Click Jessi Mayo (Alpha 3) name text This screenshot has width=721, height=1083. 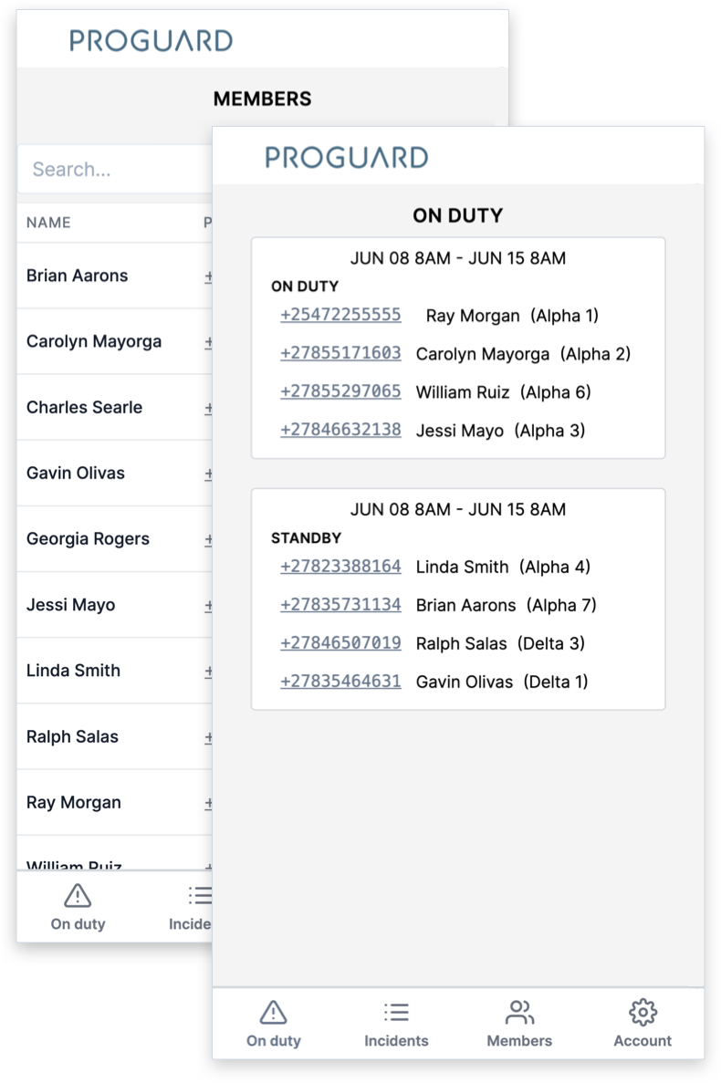click(501, 431)
